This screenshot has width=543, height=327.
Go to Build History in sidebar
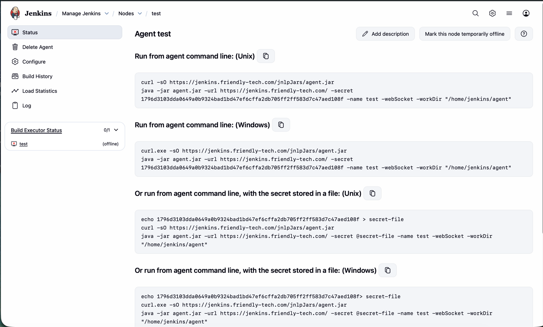click(65, 76)
